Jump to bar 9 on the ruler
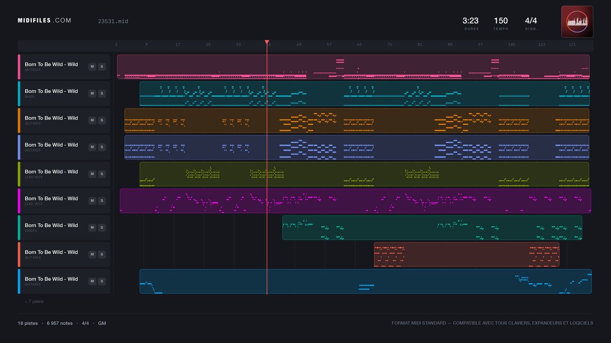The width and height of the screenshot is (611, 343). pyautogui.click(x=147, y=45)
